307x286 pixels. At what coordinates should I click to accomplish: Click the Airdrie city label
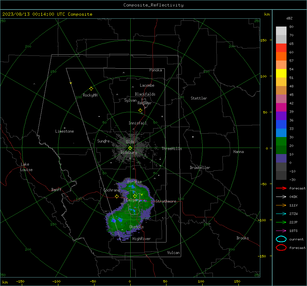coord(134,182)
